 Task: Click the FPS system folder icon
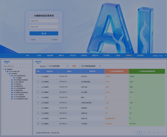(12, 84)
